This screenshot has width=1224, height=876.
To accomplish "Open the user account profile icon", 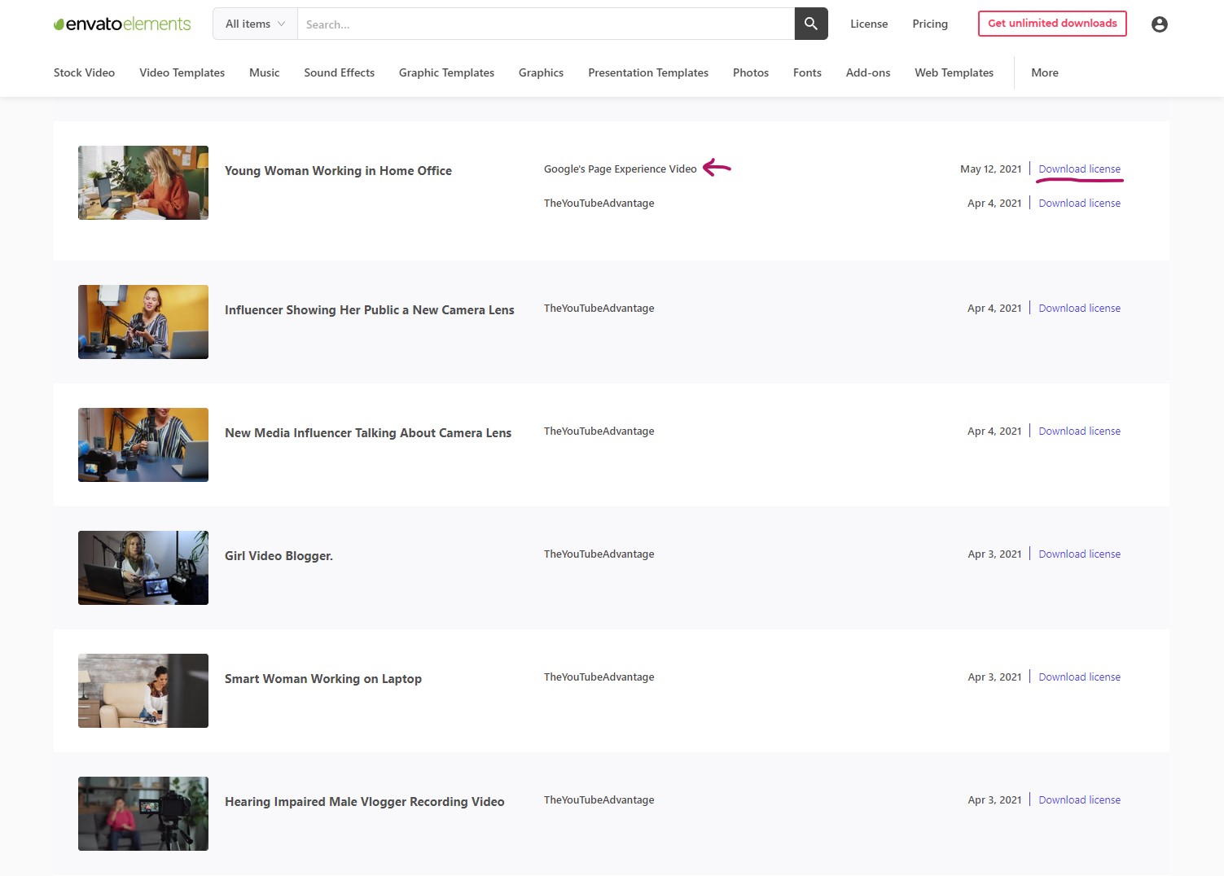I will (1159, 24).
